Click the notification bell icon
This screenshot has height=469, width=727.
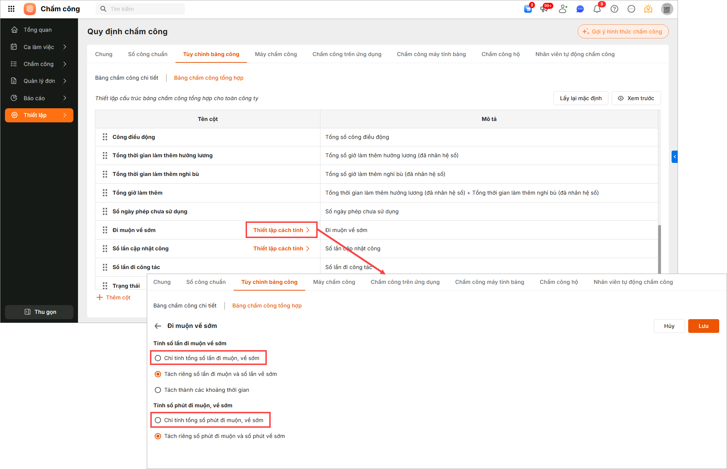[x=597, y=9]
